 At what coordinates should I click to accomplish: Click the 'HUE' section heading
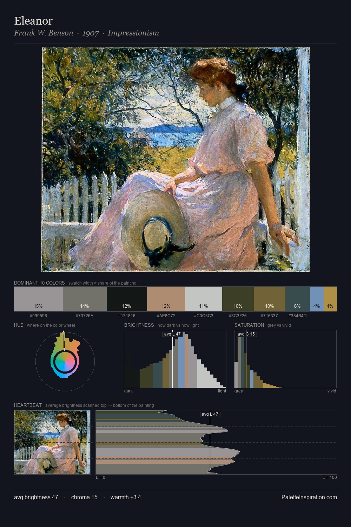pos(19,325)
